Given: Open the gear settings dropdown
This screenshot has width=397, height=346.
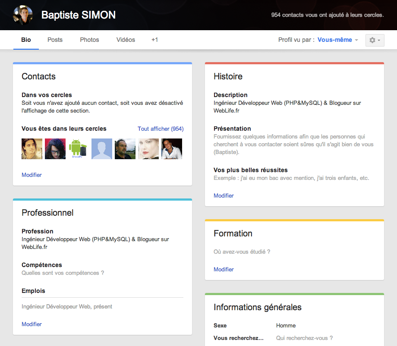Looking at the screenshot, I should point(375,40).
